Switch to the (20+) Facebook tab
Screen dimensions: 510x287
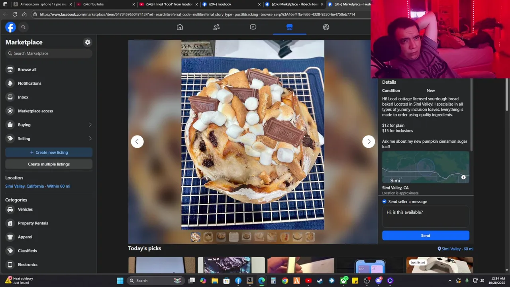pyautogui.click(x=231, y=4)
